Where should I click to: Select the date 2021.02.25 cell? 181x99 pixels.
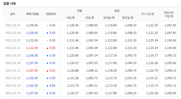click(13, 25)
